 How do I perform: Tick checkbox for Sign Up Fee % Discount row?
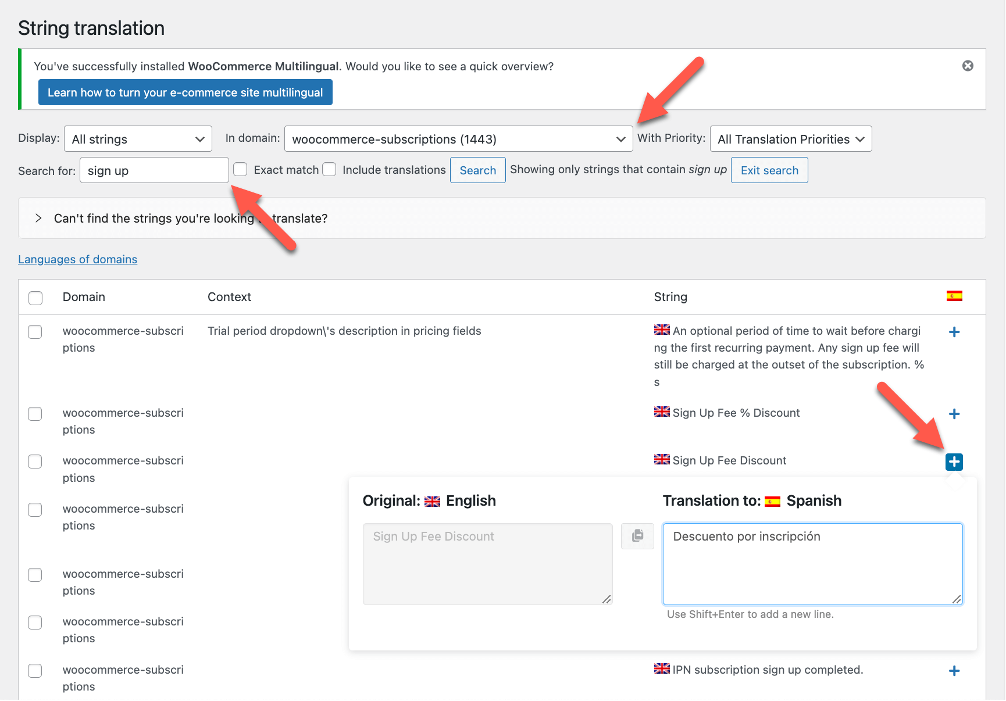pos(35,414)
